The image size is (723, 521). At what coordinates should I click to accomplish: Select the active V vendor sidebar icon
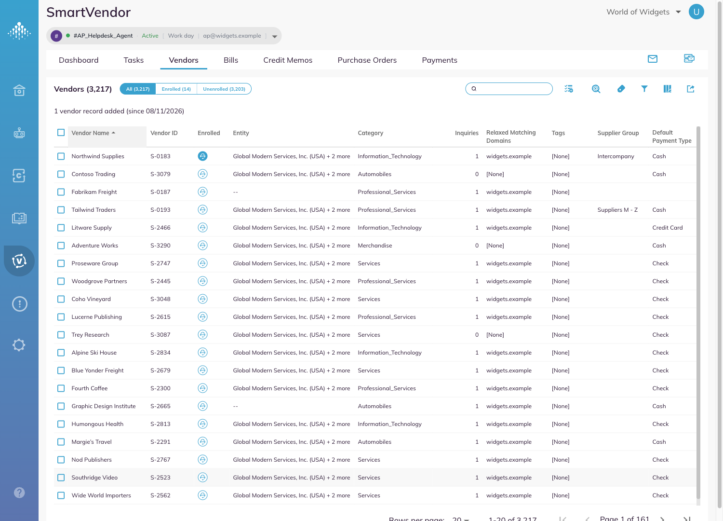point(19,261)
